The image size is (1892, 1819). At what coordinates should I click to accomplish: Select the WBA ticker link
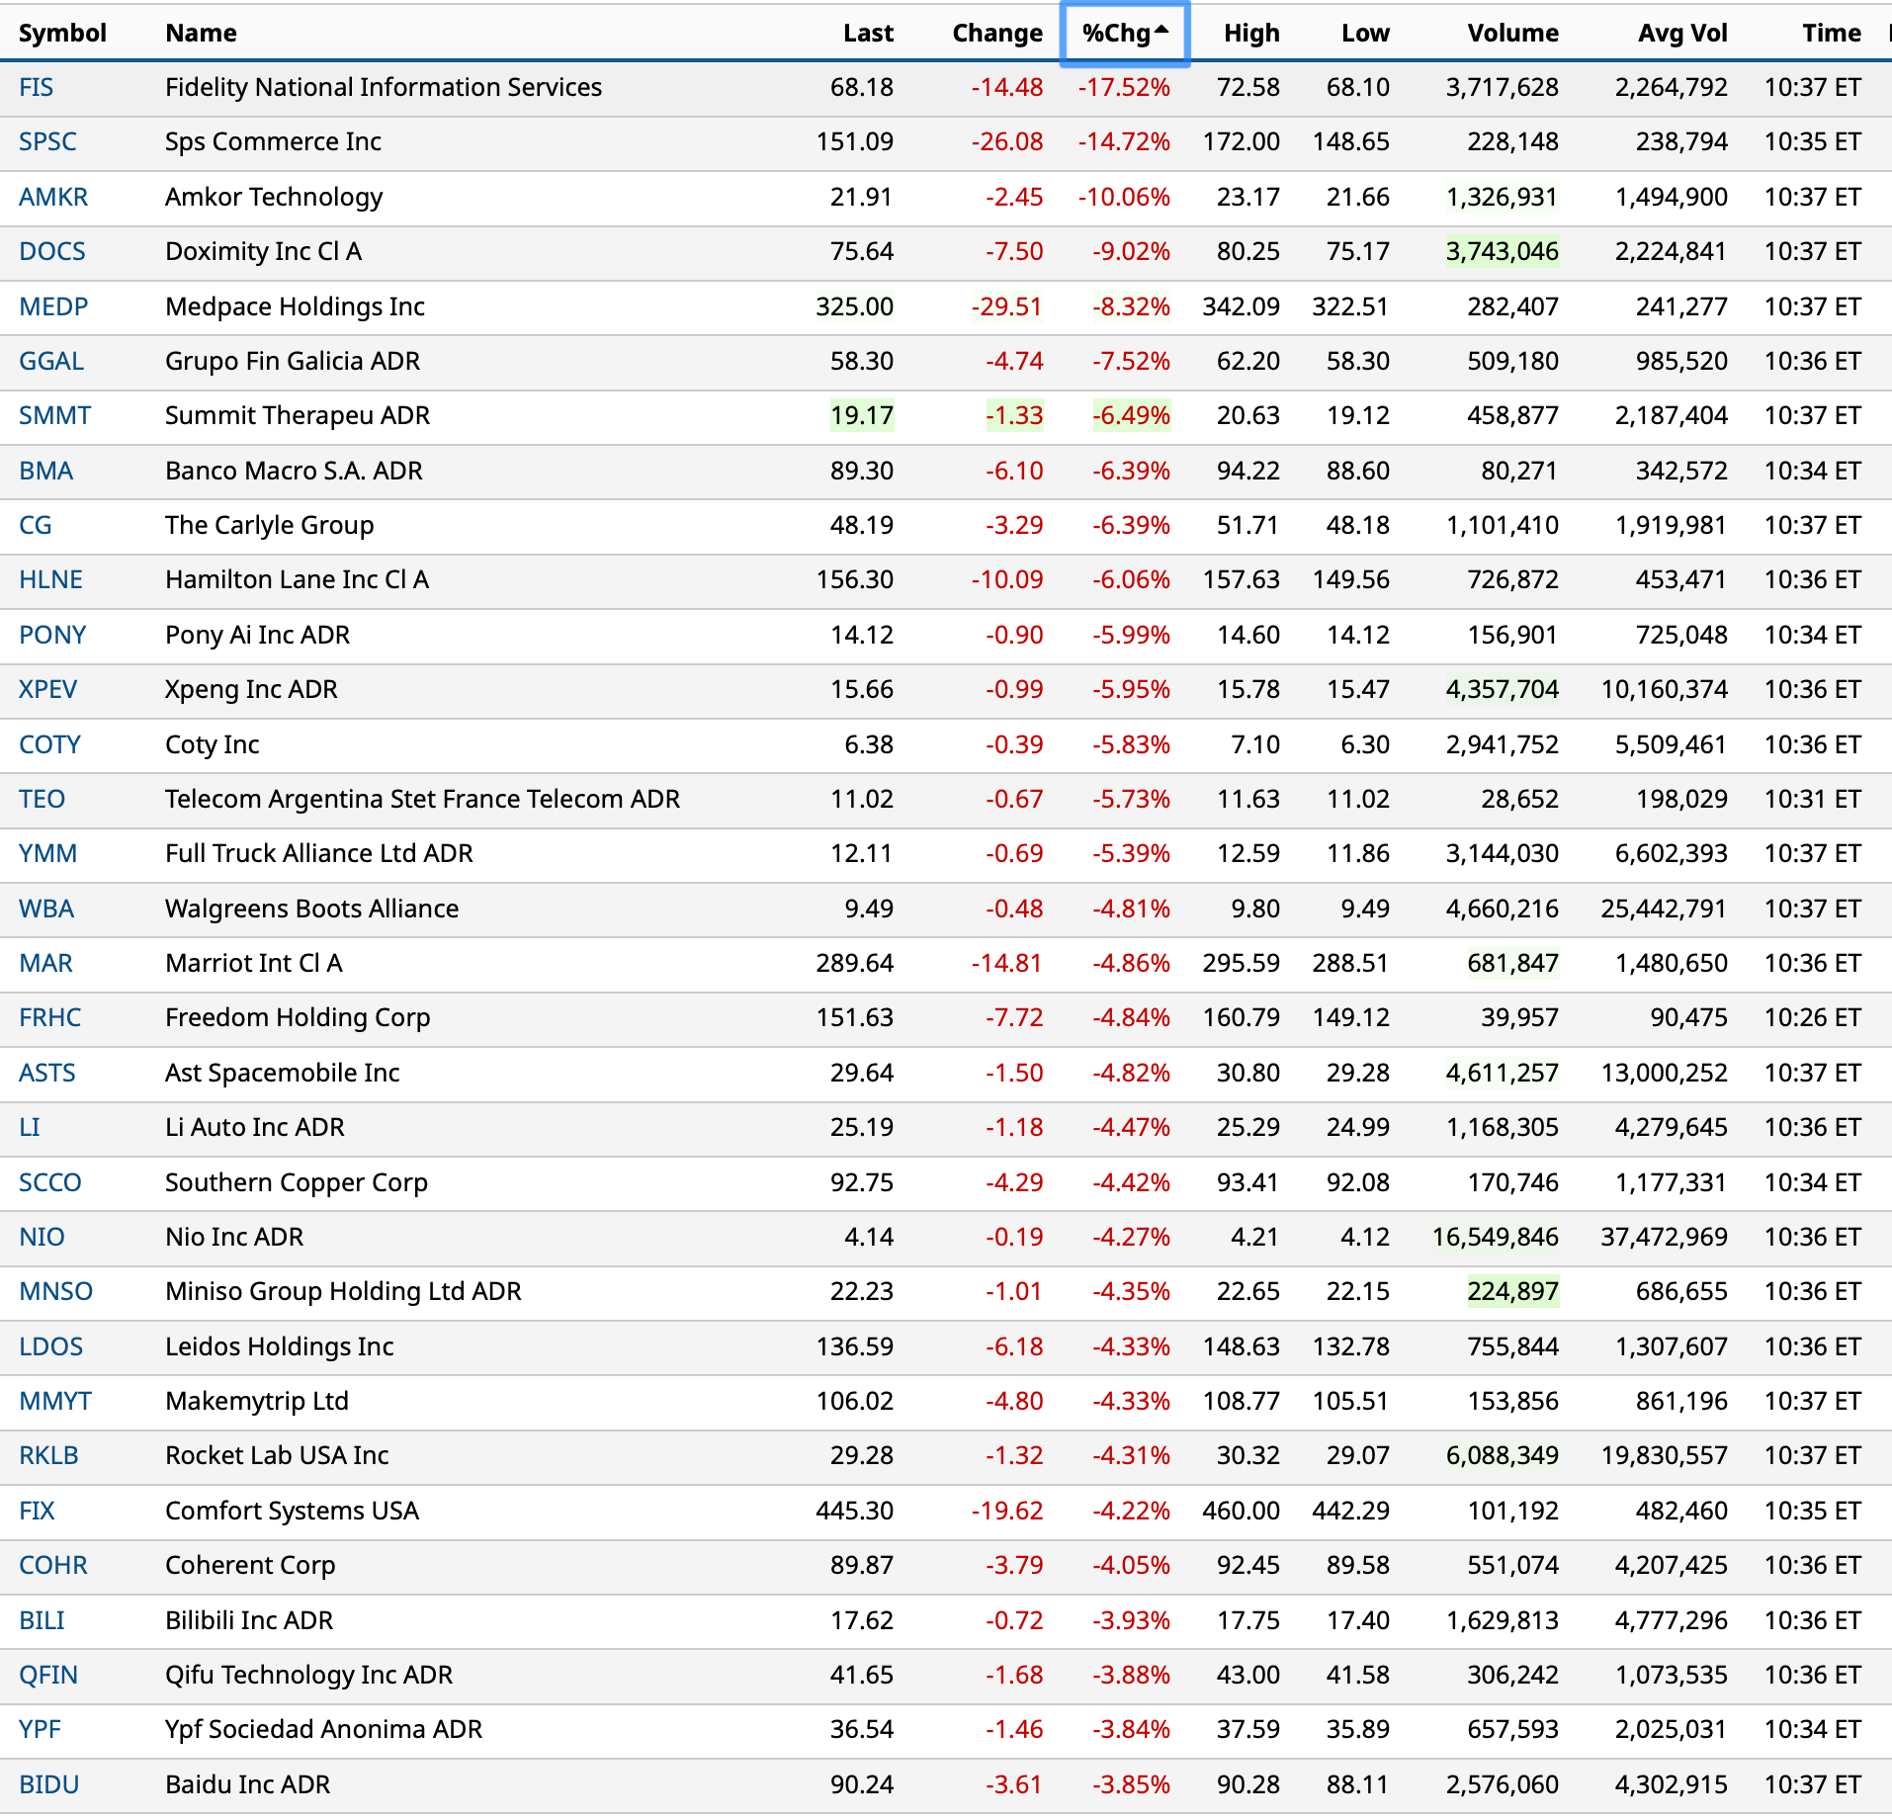click(x=46, y=909)
